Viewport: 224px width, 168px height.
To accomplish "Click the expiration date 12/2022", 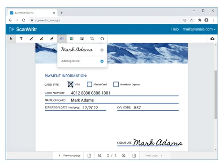I will (x=90, y=108).
